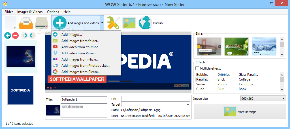290x129 pixels.
Task: Open the Image size 960x360 dropdown
Action: pyautogui.click(x=263, y=99)
